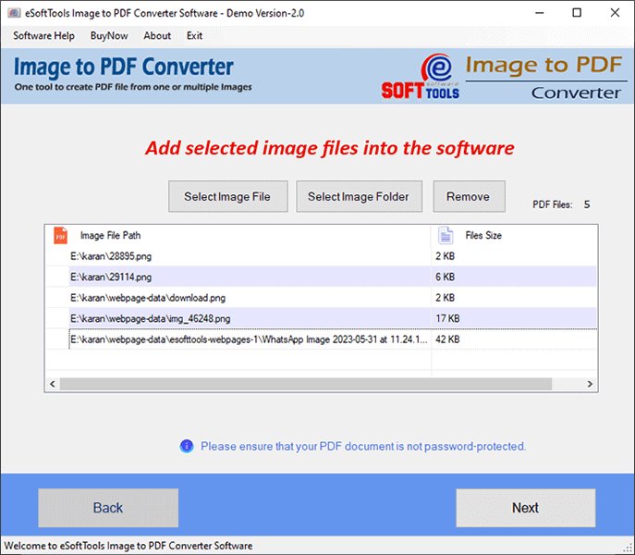
Task: Click the horizontal scrollbar thumb of file list
Action: pyautogui.click(x=306, y=384)
